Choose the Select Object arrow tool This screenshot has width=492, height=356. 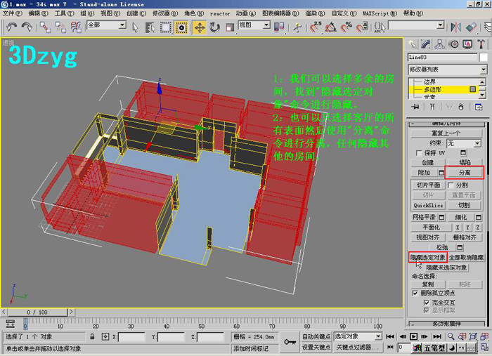(135, 27)
